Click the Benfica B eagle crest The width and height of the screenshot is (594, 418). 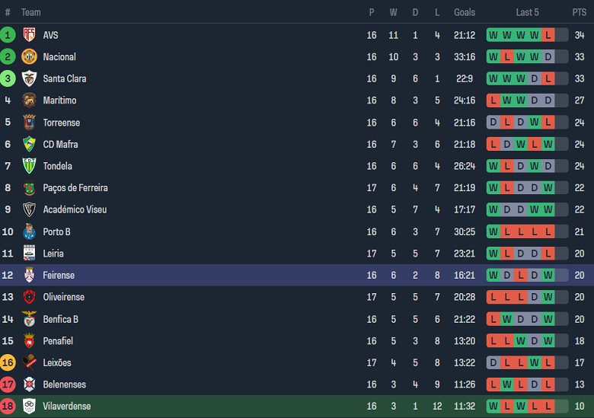(29, 319)
